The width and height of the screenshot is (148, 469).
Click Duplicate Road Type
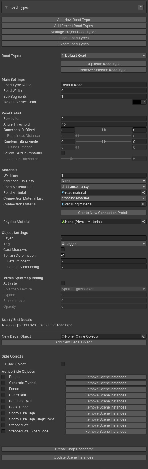[x=104, y=64]
